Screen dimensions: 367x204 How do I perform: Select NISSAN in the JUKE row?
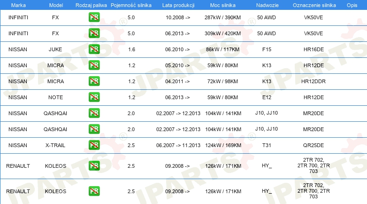(x=18, y=49)
